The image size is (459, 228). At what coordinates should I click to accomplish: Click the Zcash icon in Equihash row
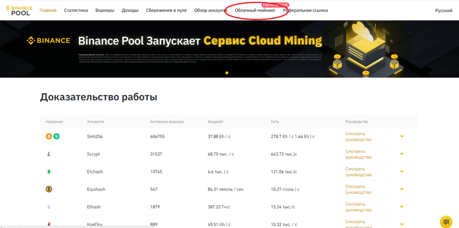click(x=49, y=189)
